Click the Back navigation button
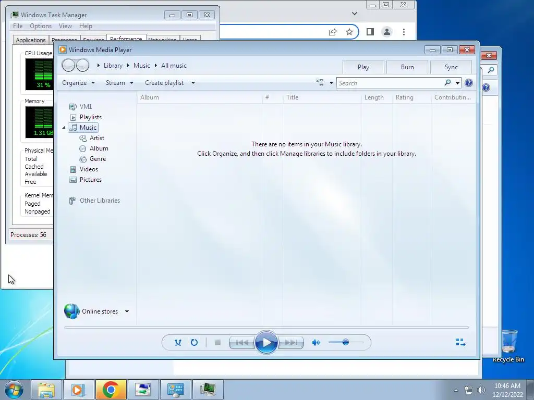Screen dimensions: 534x400 pos(68,65)
